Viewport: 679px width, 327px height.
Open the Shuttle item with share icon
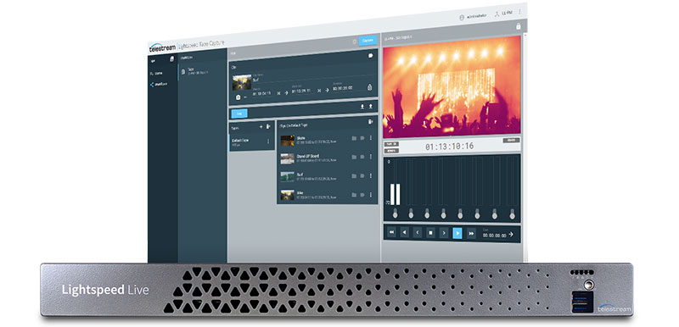point(158,84)
